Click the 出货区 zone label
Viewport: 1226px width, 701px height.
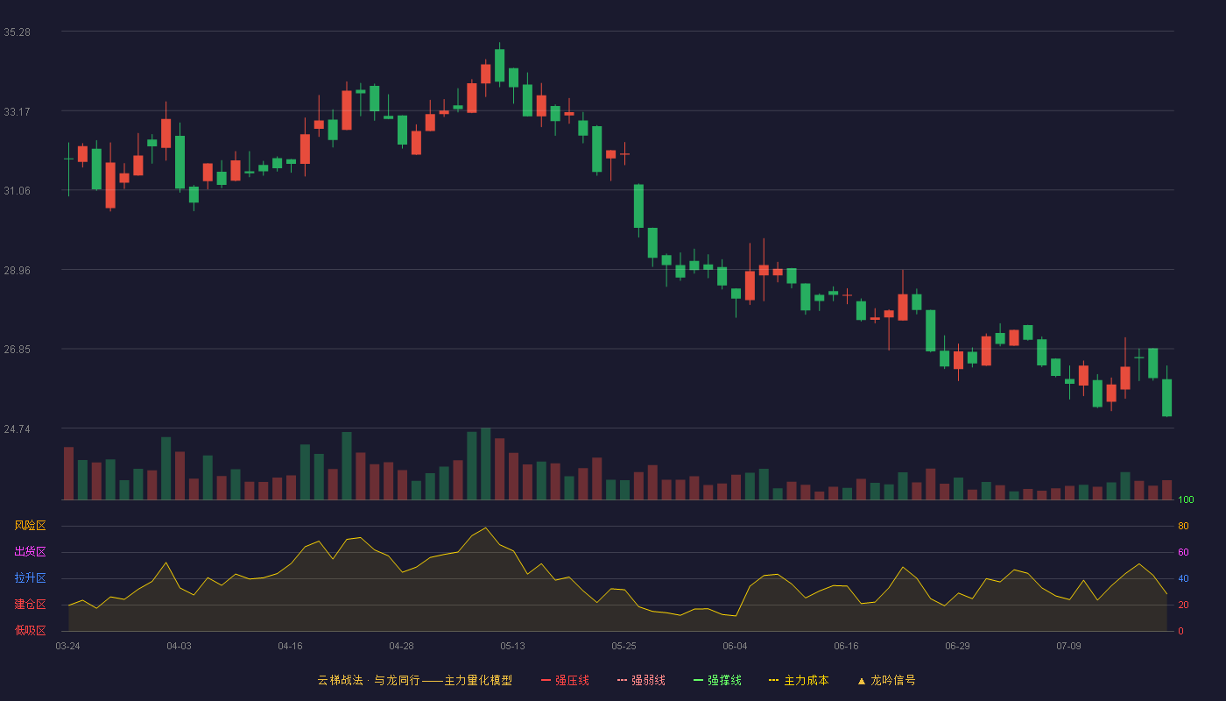tap(30, 552)
